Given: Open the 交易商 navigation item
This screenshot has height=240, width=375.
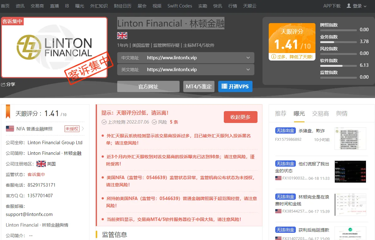Looking at the screenshot, I should [37, 6].
